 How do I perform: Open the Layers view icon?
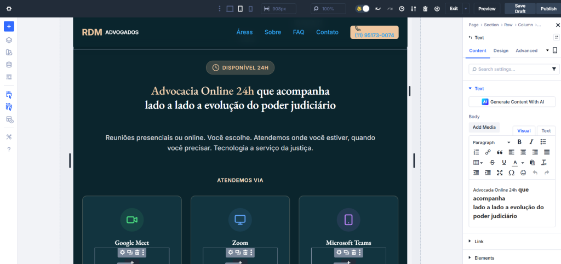pos(9,40)
